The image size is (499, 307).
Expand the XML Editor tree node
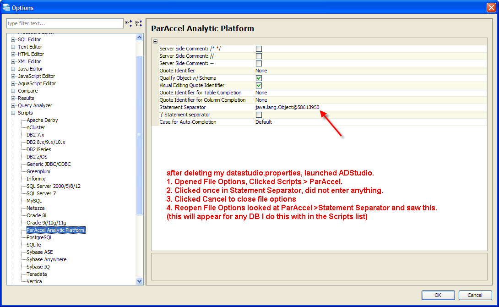point(13,61)
